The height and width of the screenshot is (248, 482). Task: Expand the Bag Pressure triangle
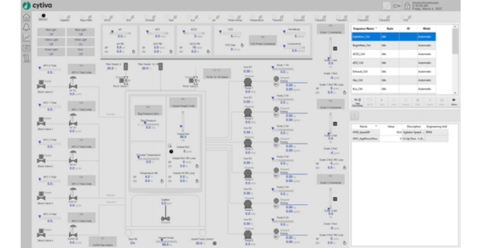(145, 123)
